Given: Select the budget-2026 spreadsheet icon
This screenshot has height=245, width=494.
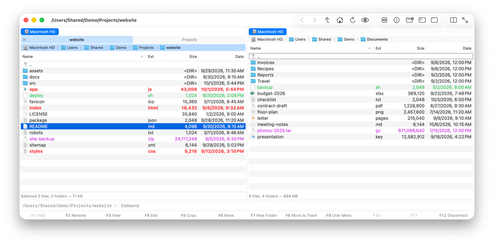Looking at the screenshot, I should [253, 93].
